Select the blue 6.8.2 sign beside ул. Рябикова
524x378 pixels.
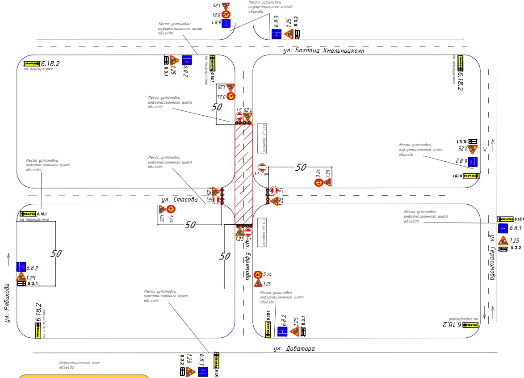click(x=21, y=267)
